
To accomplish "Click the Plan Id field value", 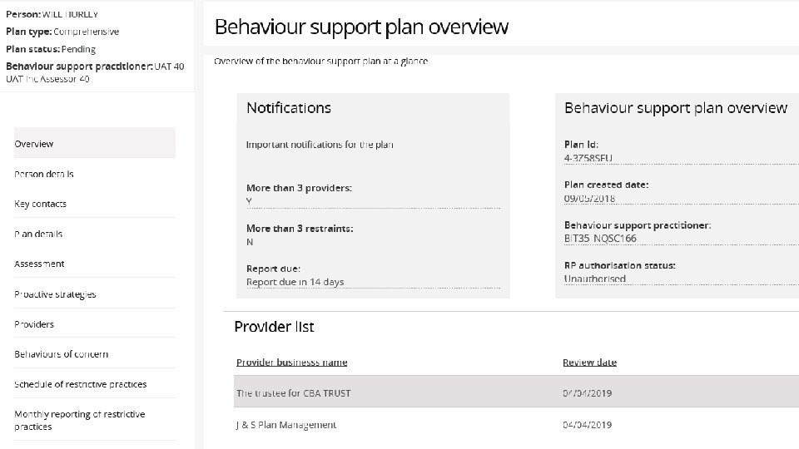I will (x=589, y=159).
